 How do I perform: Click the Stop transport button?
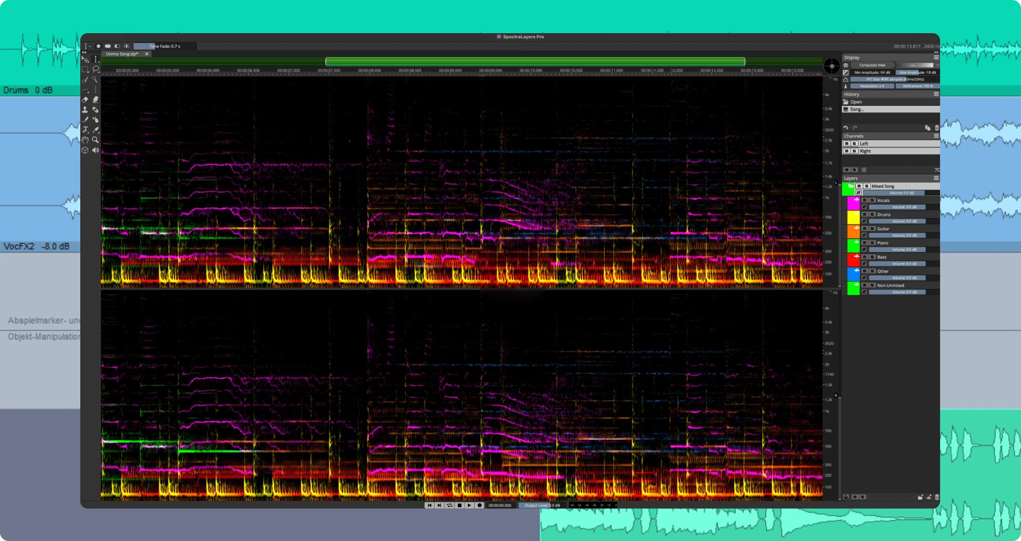(x=460, y=505)
